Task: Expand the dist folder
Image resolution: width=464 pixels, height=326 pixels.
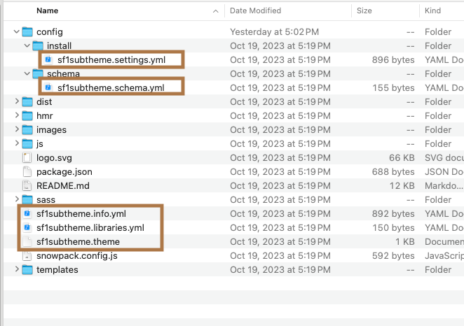Action: point(17,101)
